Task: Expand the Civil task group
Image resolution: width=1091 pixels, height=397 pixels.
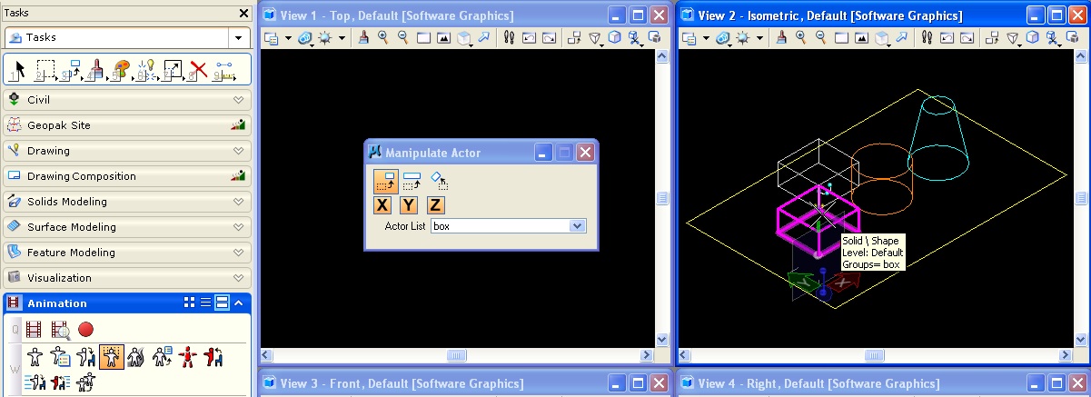Action: [238, 100]
